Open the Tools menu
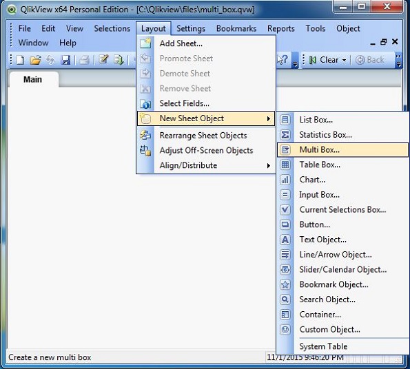This screenshot has height=369, width=410. tap(316, 28)
